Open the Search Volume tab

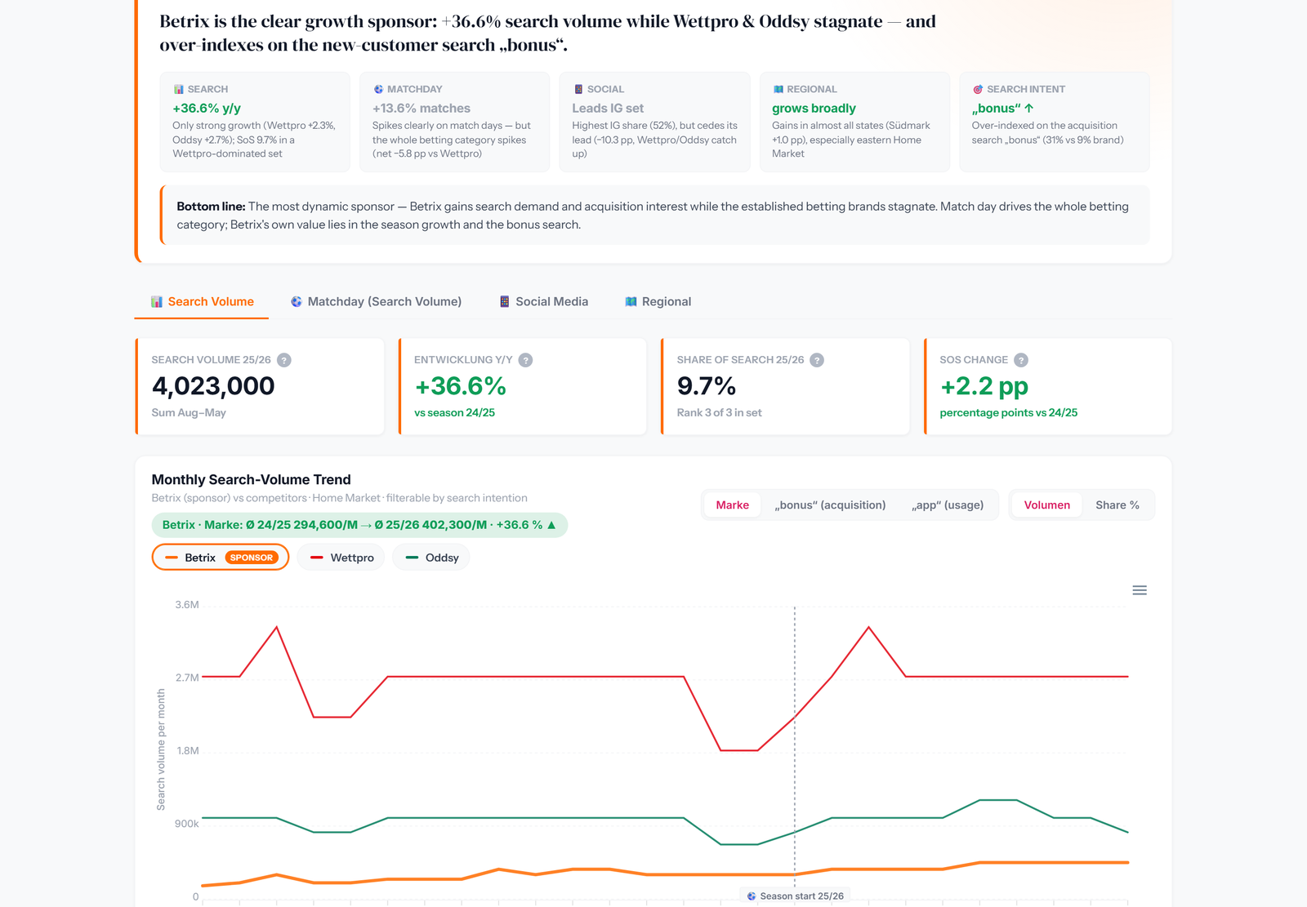202,301
